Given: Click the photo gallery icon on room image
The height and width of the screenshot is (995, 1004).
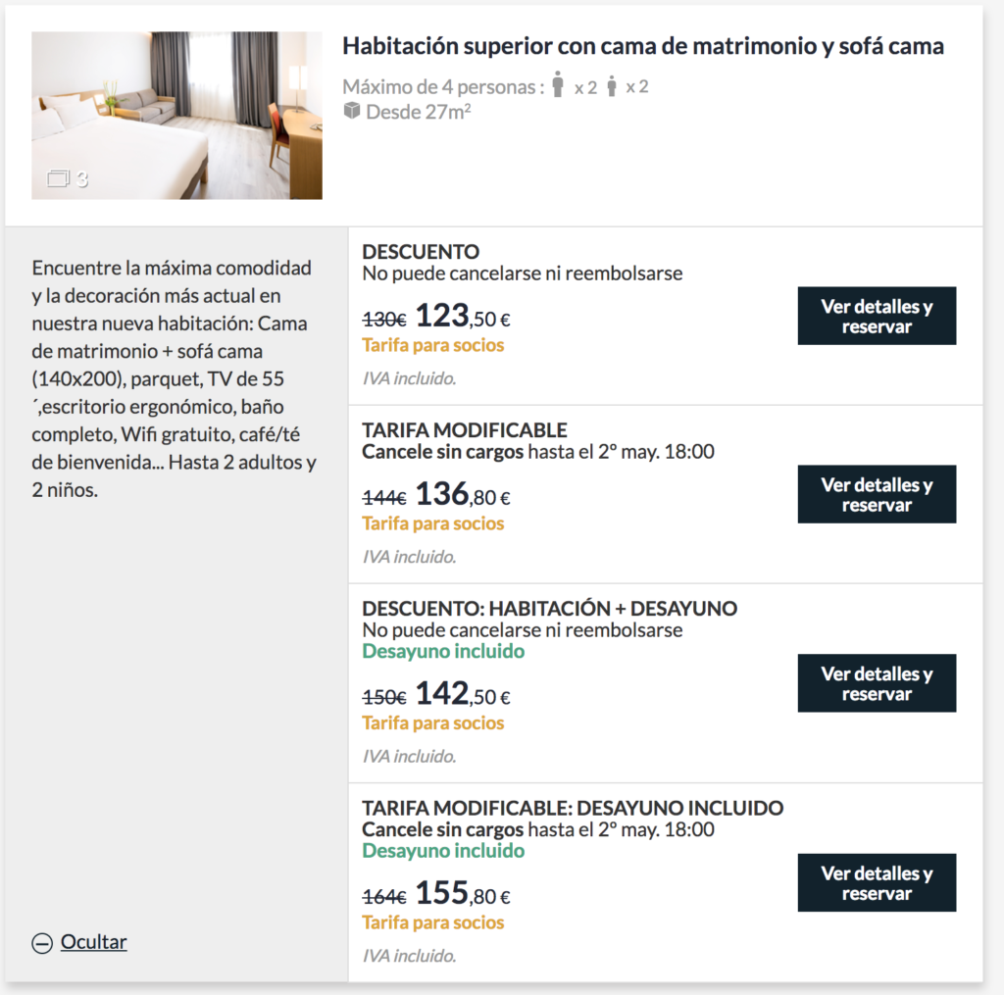Looking at the screenshot, I should 58,178.
